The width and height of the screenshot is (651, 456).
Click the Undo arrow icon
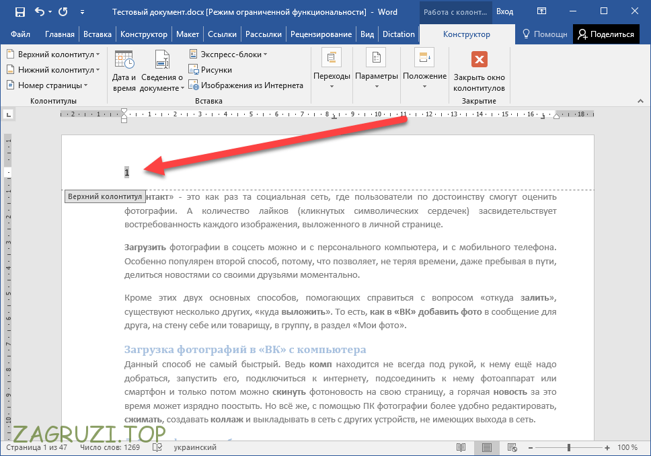(40, 12)
